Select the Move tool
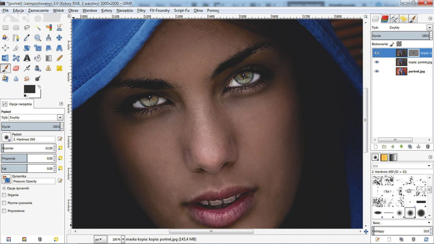This screenshot has width=434, height=244. pos(59,38)
